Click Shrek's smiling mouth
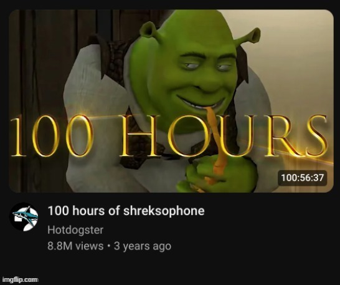This screenshot has height=285, width=340. coord(201,102)
